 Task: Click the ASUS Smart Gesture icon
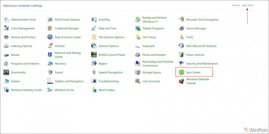click(50, 19)
